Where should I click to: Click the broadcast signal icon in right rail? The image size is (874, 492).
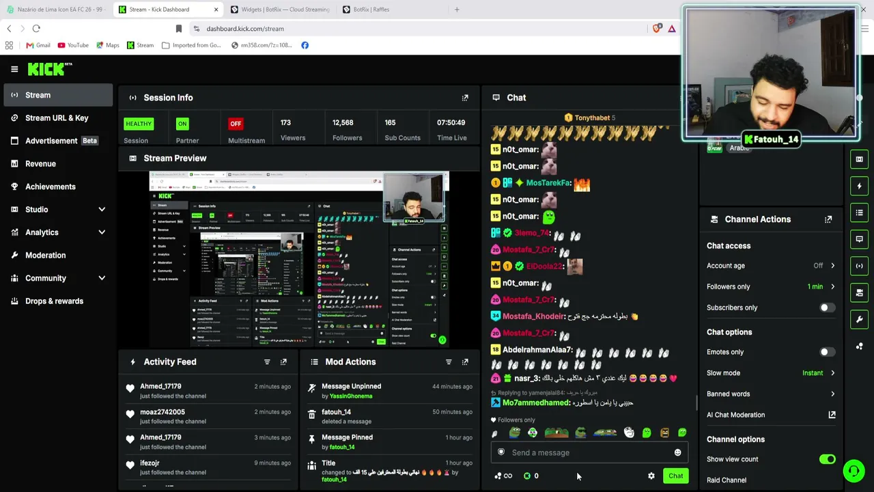(x=859, y=266)
